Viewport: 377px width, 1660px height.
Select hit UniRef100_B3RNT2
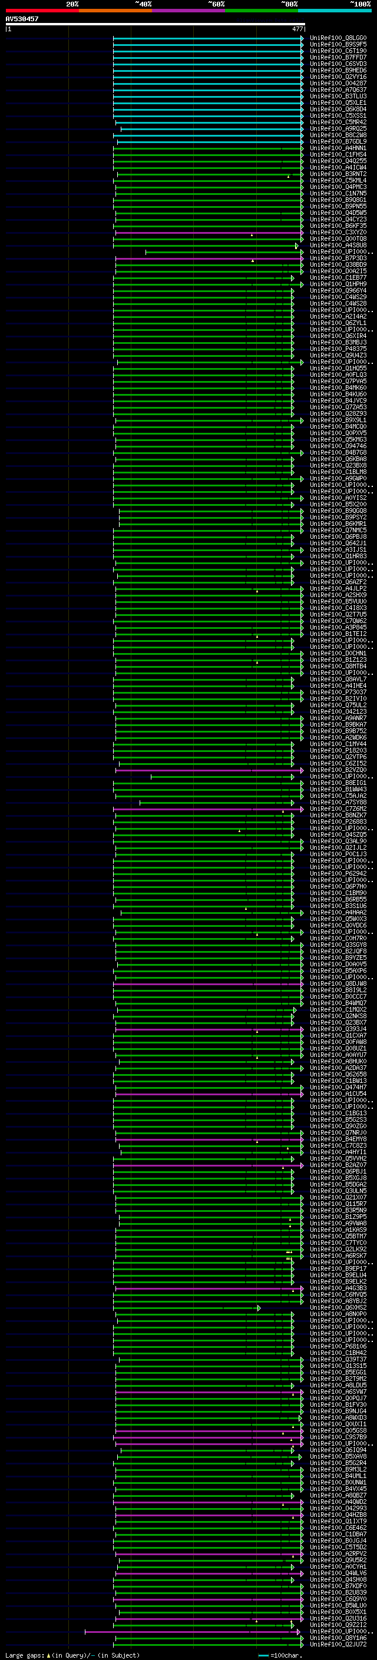coord(338,174)
